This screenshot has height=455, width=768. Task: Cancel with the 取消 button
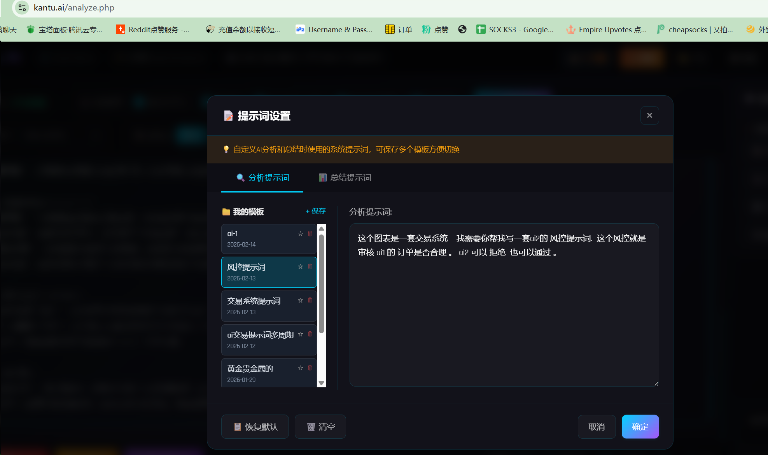coord(597,427)
